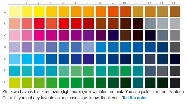Choose the orange swatch at A8
Viewport: 188px width, 105px height.
[x=101, y=12]
